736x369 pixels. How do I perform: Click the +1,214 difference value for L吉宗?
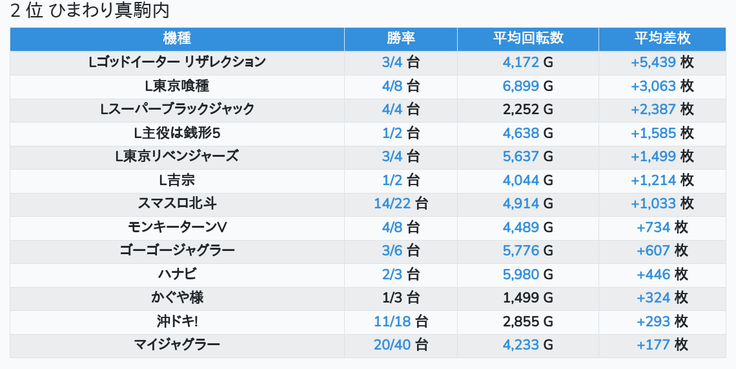653,180
